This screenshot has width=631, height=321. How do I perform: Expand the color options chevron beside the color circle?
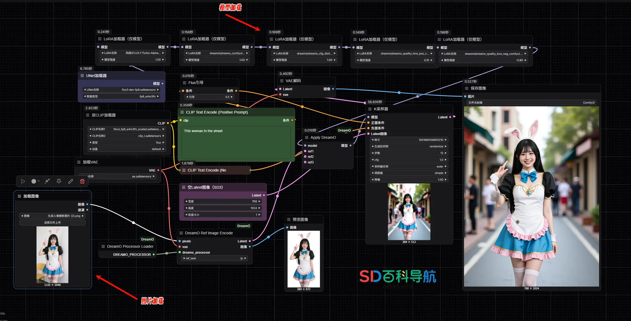[39, 181]
